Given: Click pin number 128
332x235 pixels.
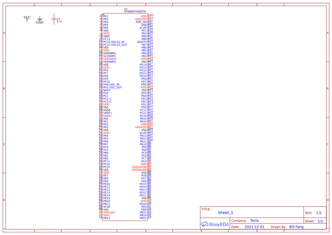Looking at the screenshot, I should pyautogui.click(x=150, y=61).
